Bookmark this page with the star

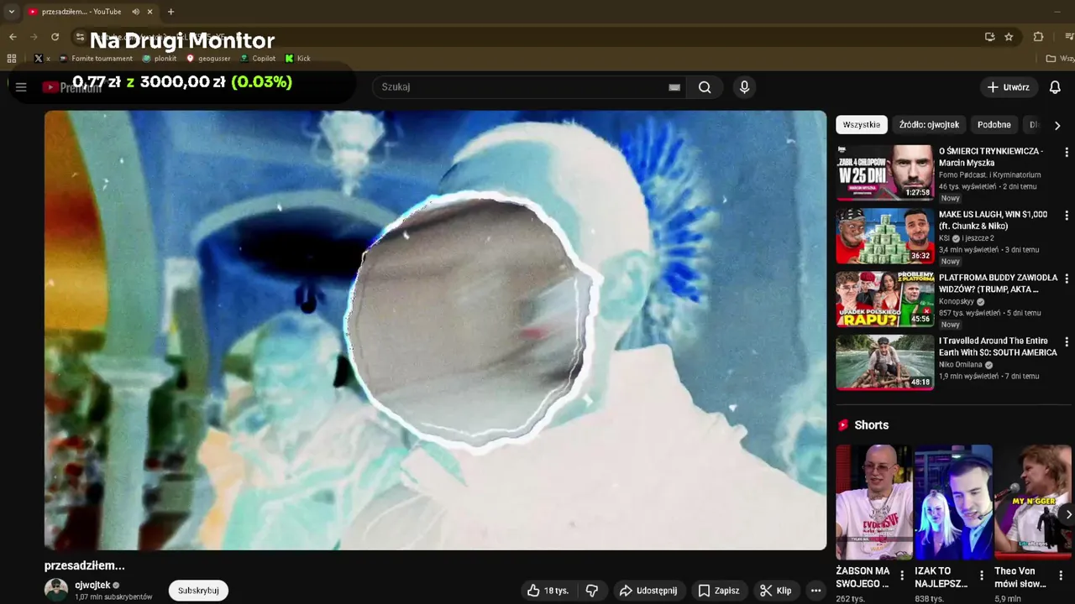click(1009, 37)
